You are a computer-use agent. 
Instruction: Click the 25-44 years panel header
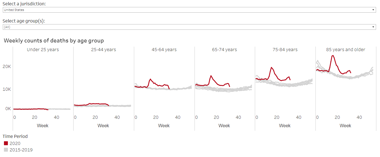(103, 50)
